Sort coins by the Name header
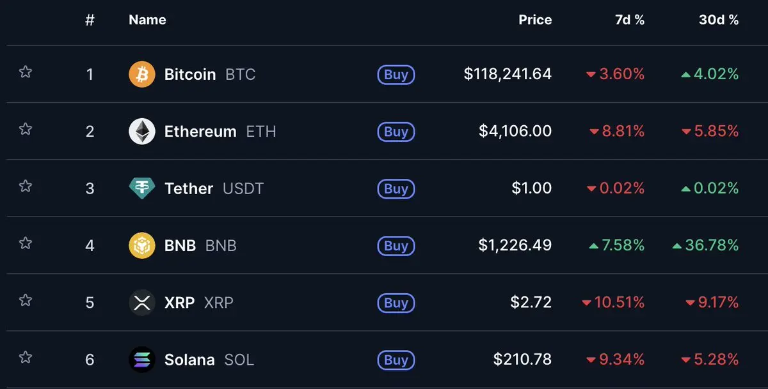Viewport: 768px width, 389px height. click(147, 20)
